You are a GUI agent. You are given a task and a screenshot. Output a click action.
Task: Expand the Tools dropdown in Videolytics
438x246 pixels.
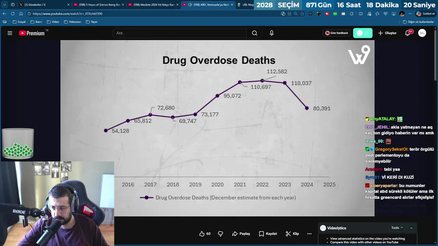[397, 228]
